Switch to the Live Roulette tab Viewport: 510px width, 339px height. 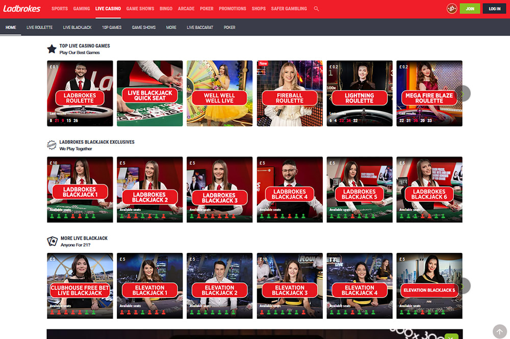pyautogui.click(x=39, y=28)
